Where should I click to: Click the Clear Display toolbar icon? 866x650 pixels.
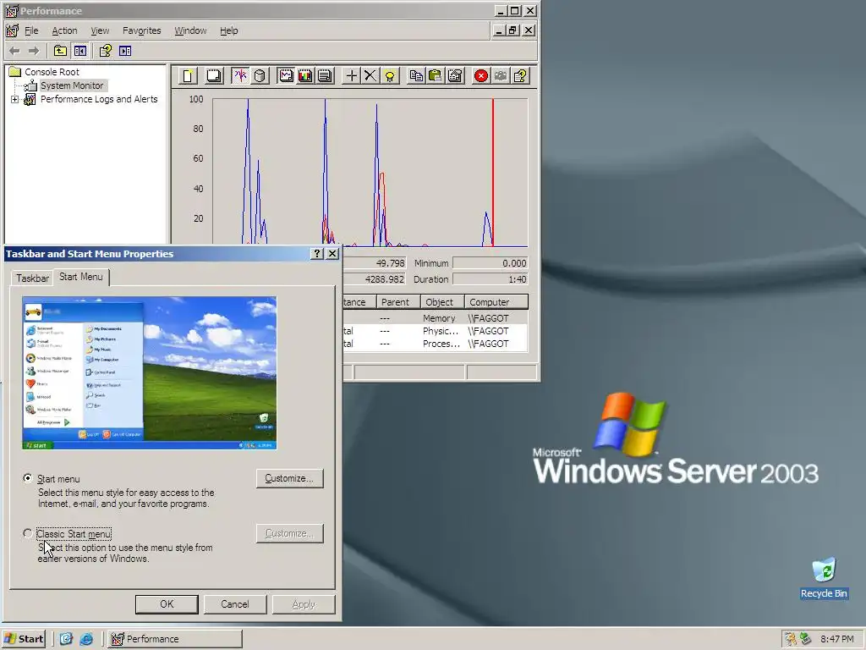[213, 75]
